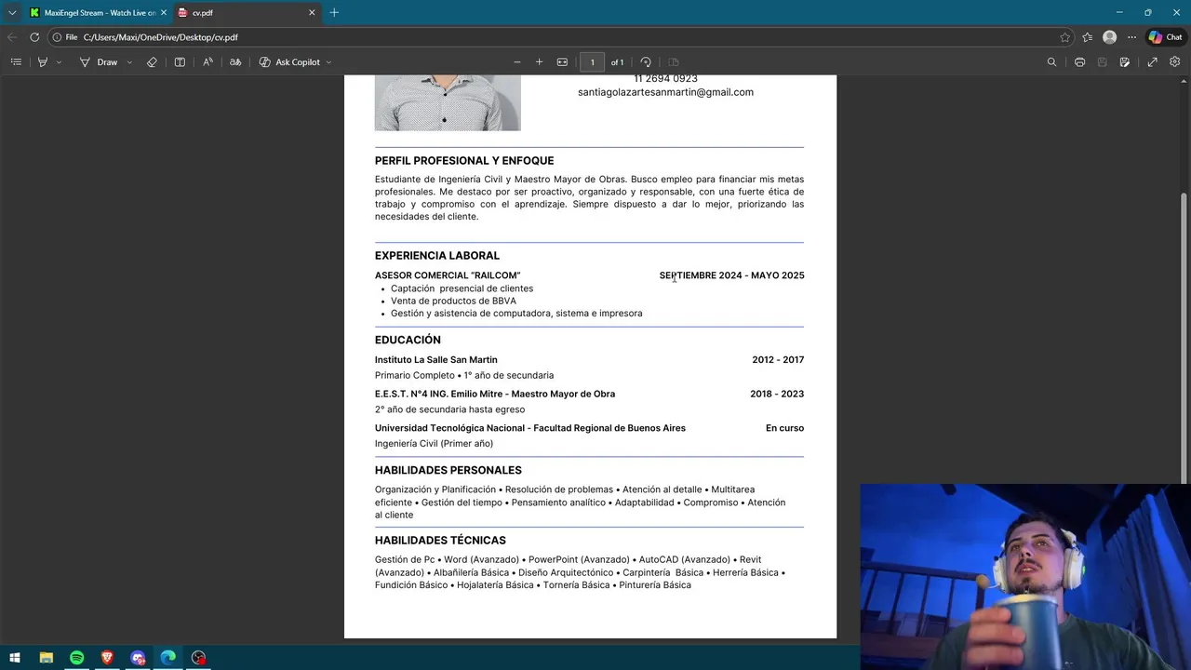Click Universidad Tecnológica Nacional line
The image size is (1191, 670).
(x=530, y=428)
